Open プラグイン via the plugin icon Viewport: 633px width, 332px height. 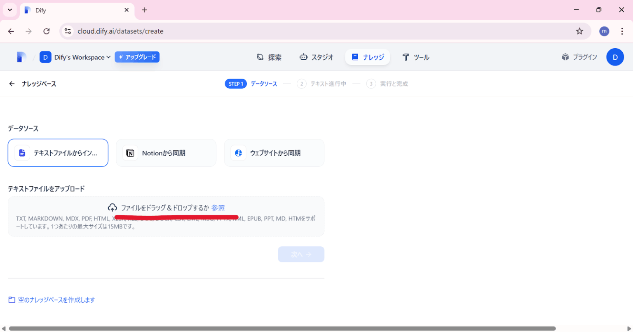565,57
